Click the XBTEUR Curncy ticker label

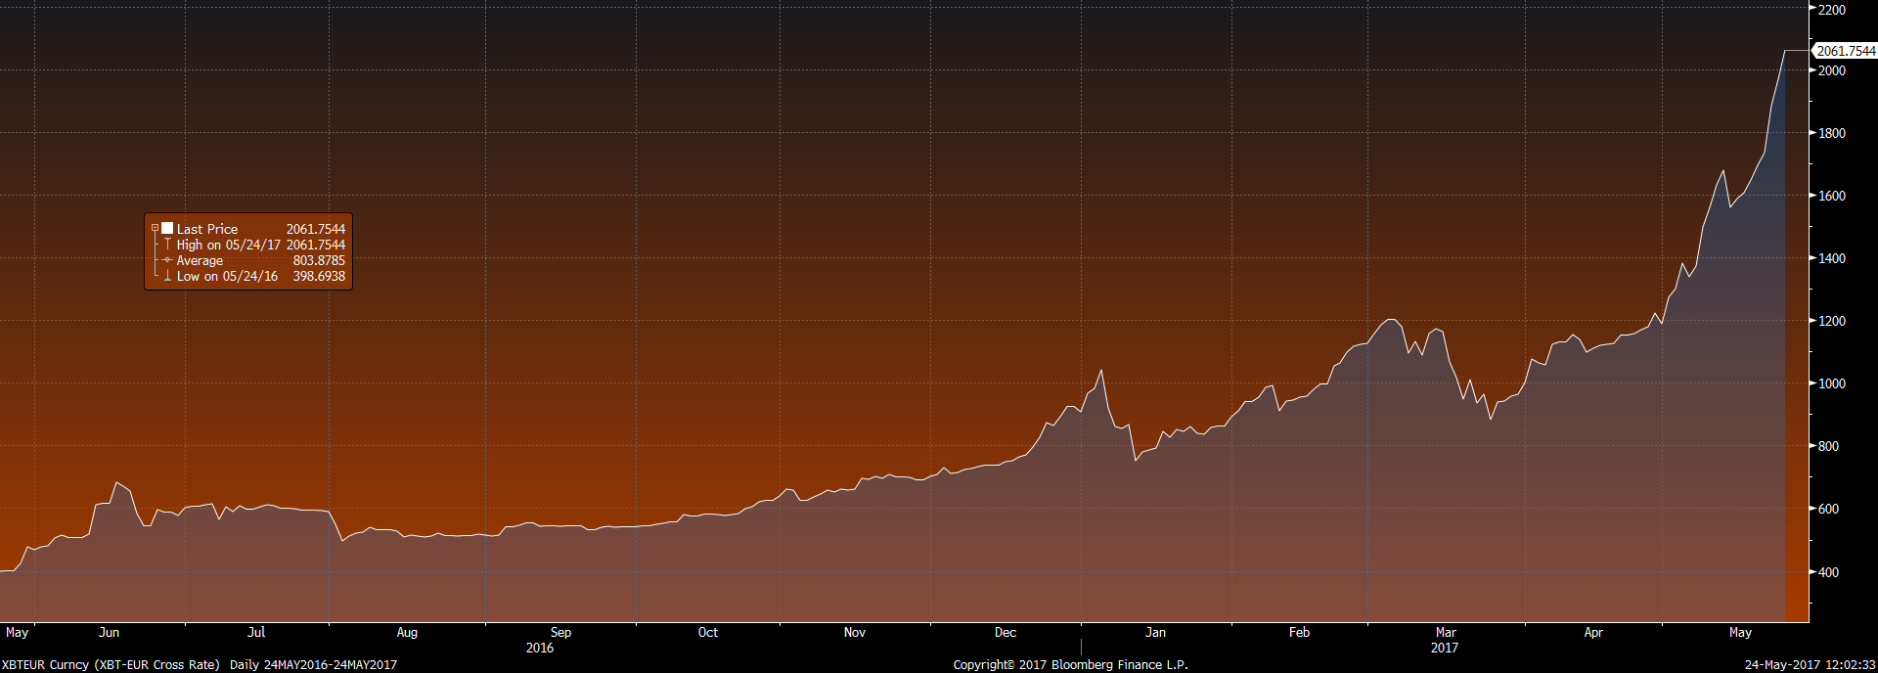45,664
